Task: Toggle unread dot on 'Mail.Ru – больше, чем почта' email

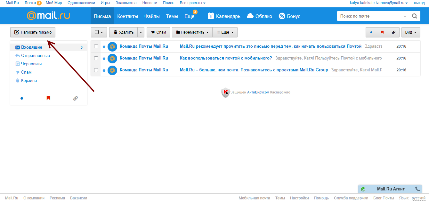Action: 104,70
